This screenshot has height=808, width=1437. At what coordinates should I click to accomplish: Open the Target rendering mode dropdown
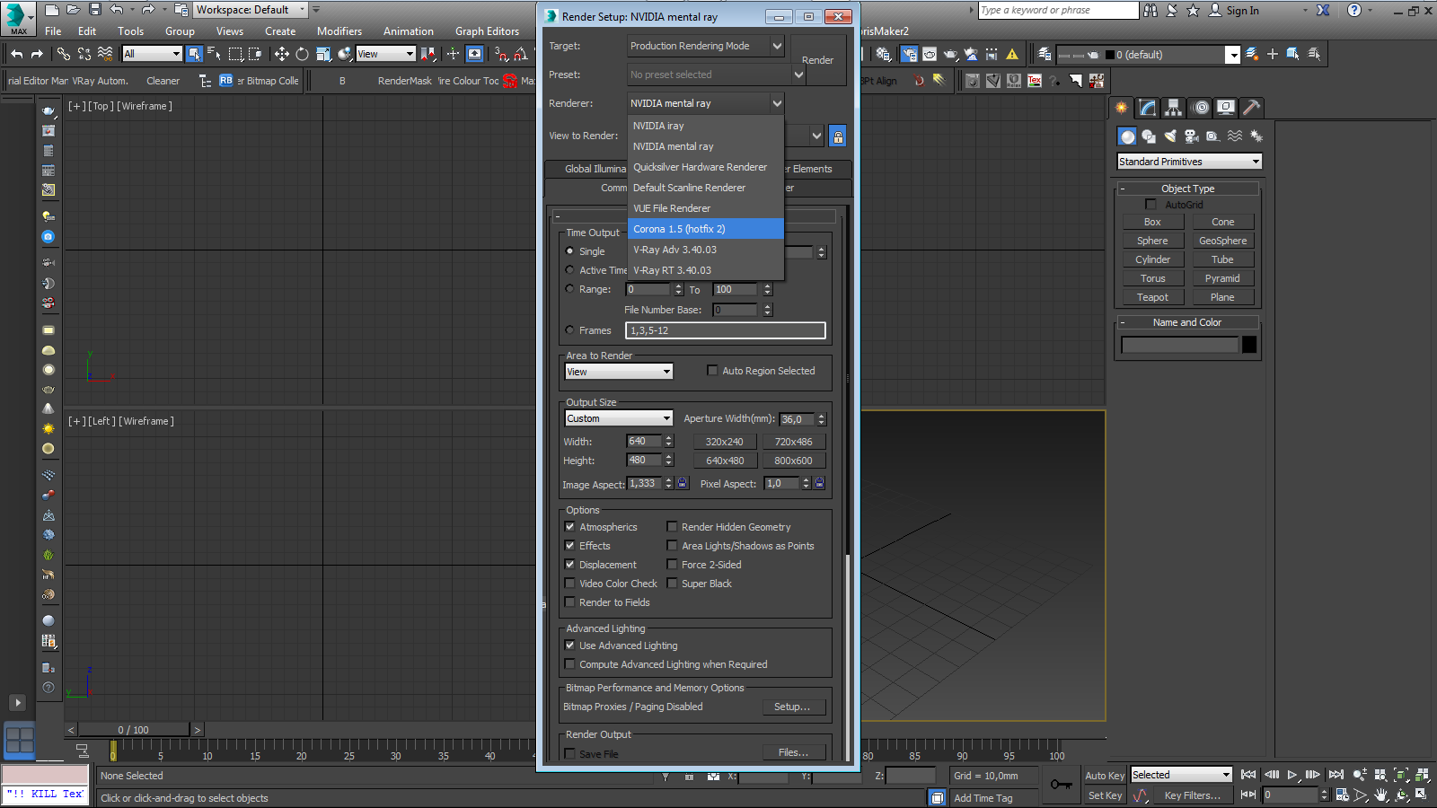(705, 46)
